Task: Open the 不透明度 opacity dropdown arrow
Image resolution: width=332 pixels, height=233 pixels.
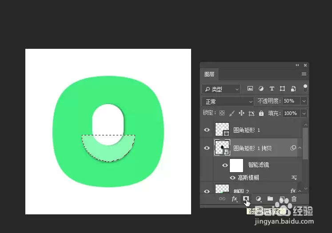Action: (304, 101)
